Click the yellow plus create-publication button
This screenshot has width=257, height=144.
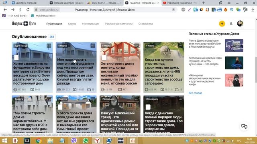pyautogui.click(x=222, y=24)
